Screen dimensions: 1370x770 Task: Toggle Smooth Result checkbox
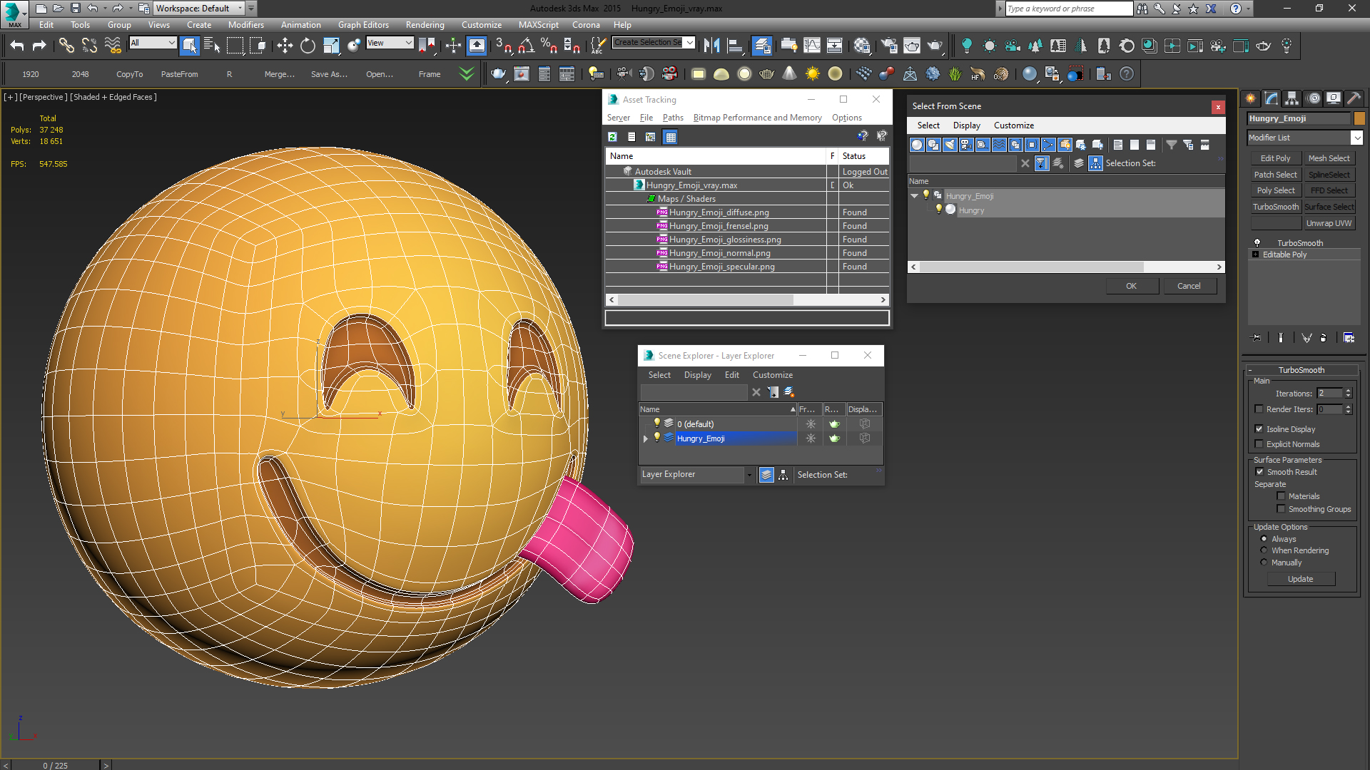[x=1259, y=471]
